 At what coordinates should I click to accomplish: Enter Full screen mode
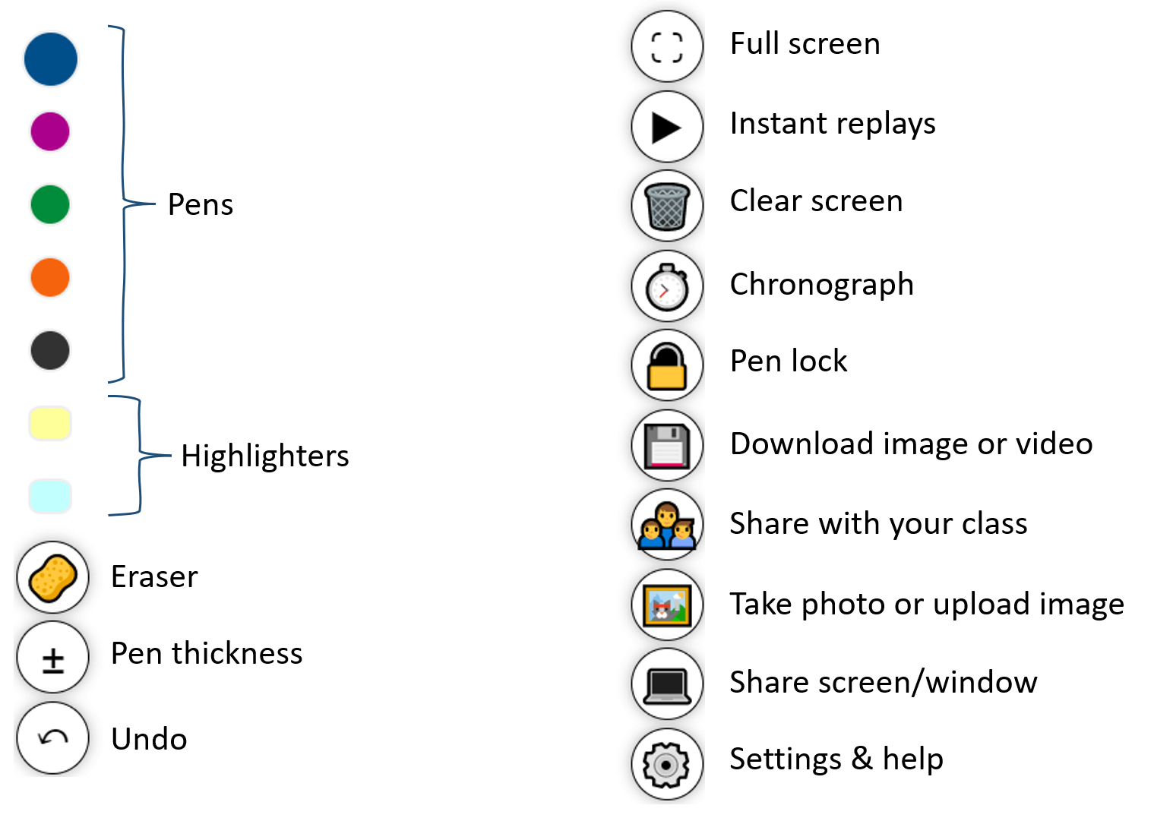667,46
